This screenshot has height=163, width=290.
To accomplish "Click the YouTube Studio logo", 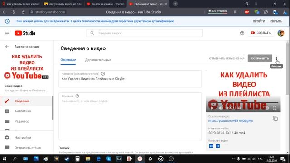I will click(x=25, y=33).
